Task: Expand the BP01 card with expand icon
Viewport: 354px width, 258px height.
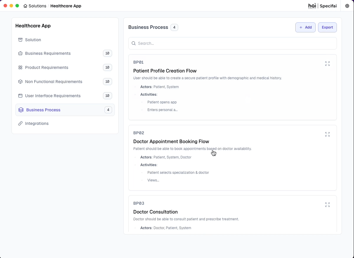Action: [x=327, y=64]
